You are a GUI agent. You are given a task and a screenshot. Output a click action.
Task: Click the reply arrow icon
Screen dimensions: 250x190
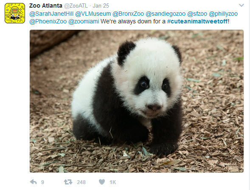pos(34,182)
